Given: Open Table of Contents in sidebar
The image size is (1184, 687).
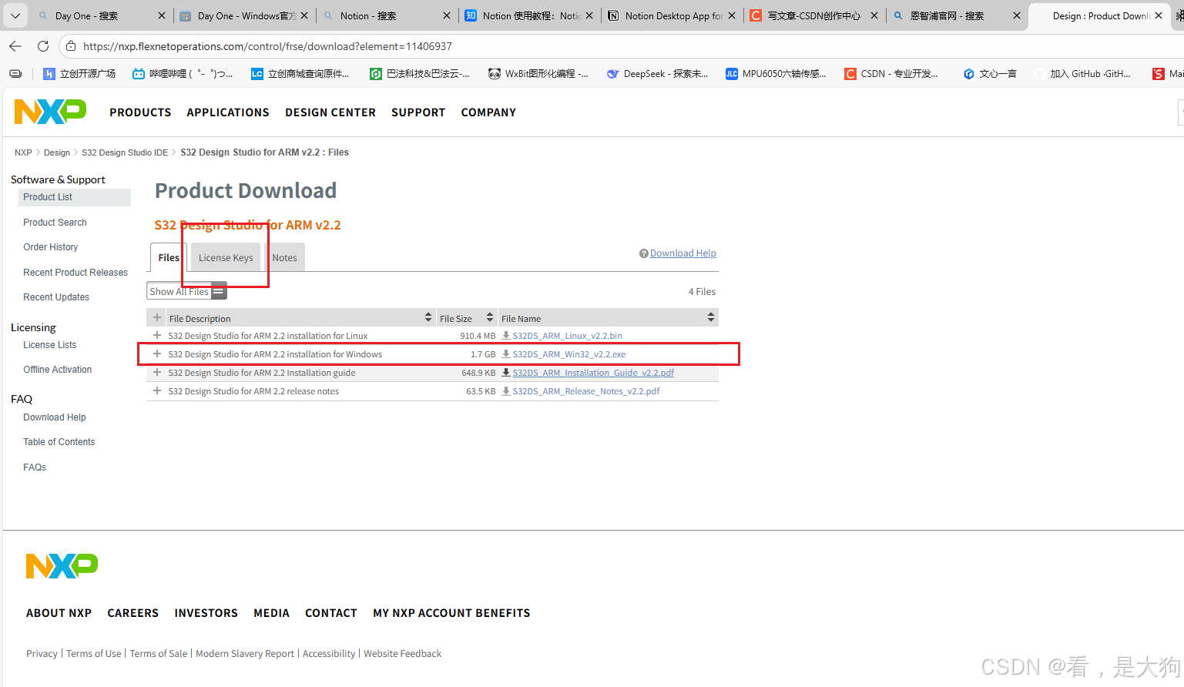Looking at the screenshot, I should click(x=59, y=442).
